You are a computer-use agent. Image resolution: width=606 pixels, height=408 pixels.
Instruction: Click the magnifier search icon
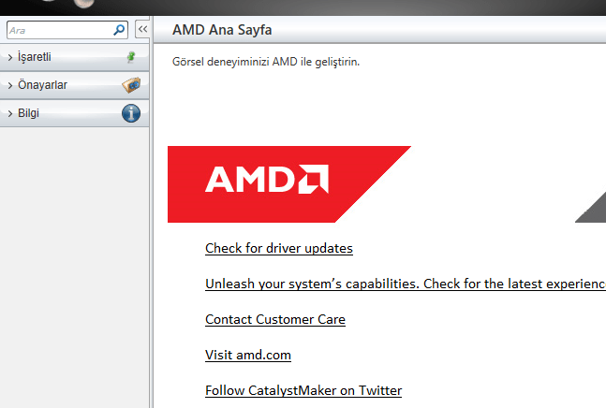pyautogui.click(x=119, y=30)
